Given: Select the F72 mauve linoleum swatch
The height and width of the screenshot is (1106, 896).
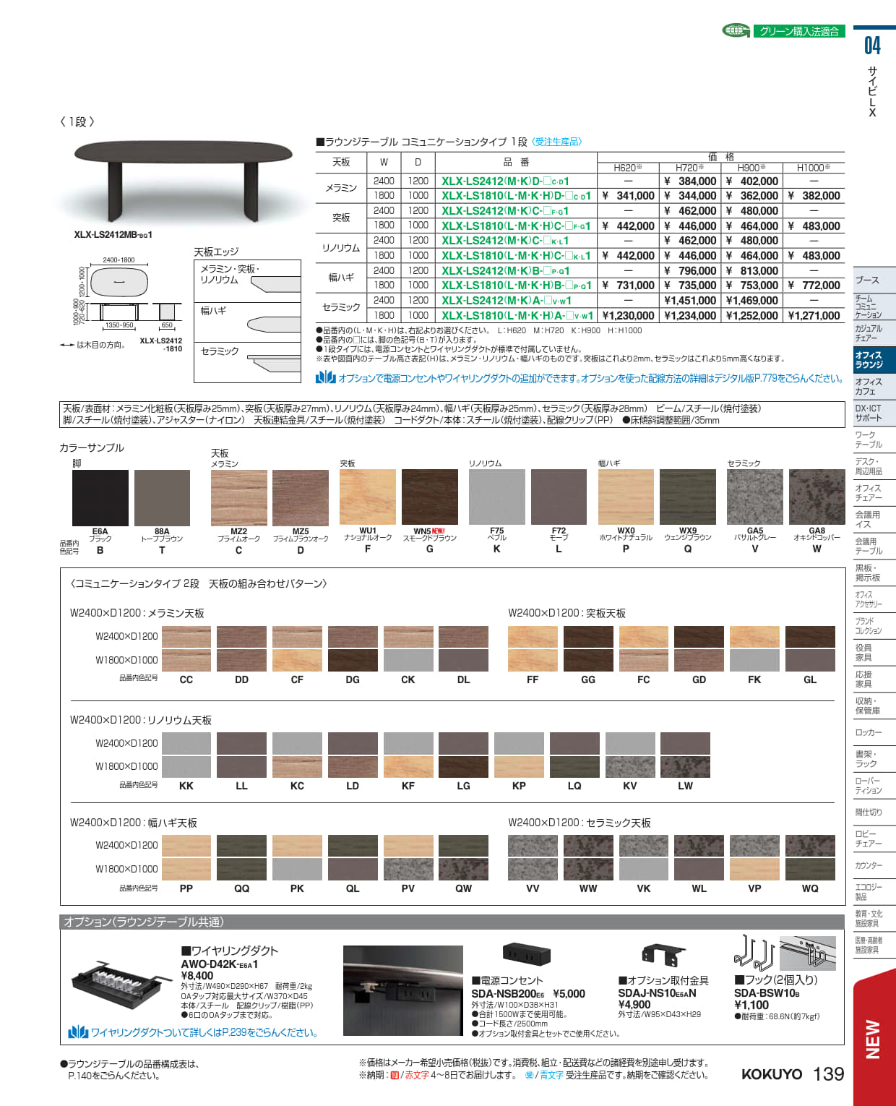Looking at the screenshot, I should coord(559,497).
